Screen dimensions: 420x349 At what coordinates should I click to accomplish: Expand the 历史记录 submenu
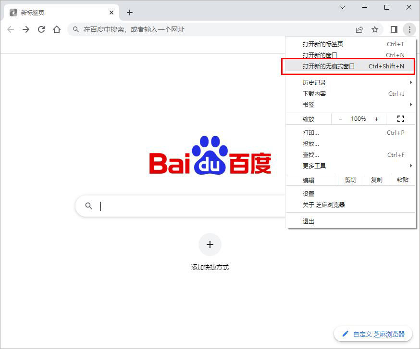tap(351, 83)
